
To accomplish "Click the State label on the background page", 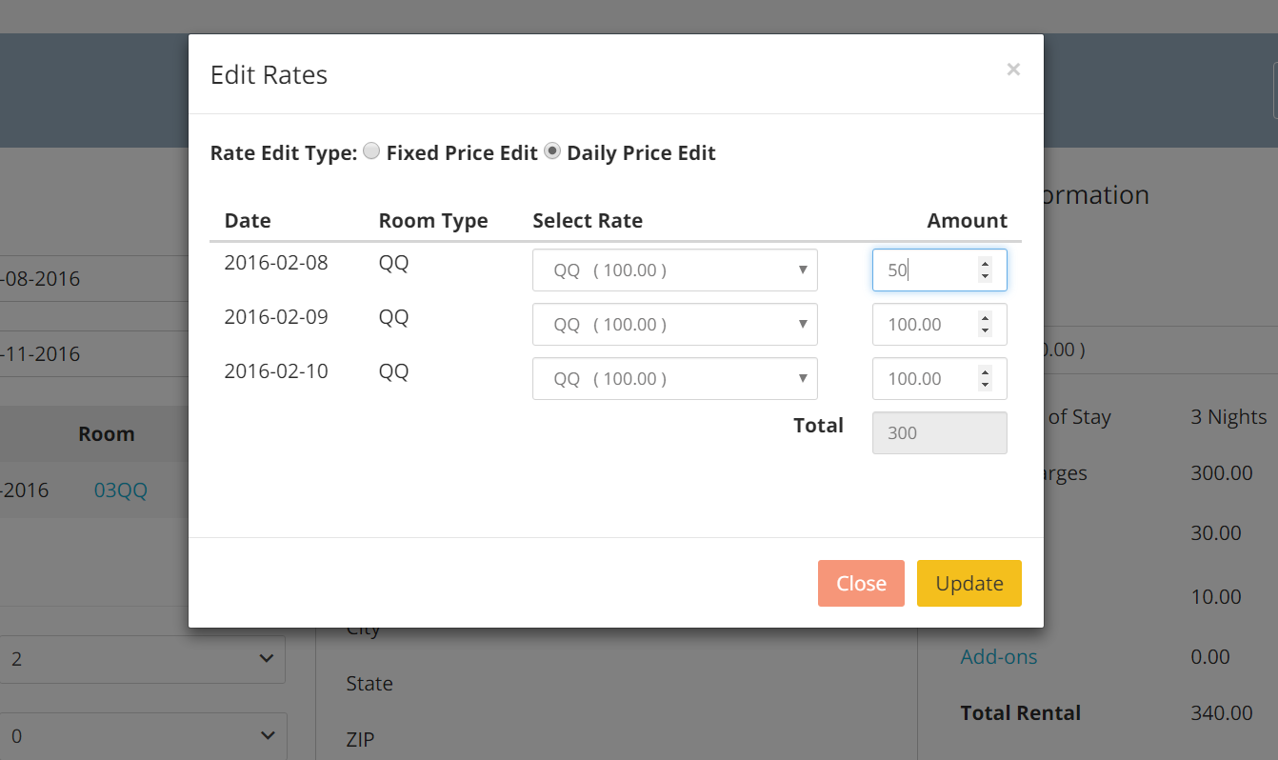I will click(369, 684).
